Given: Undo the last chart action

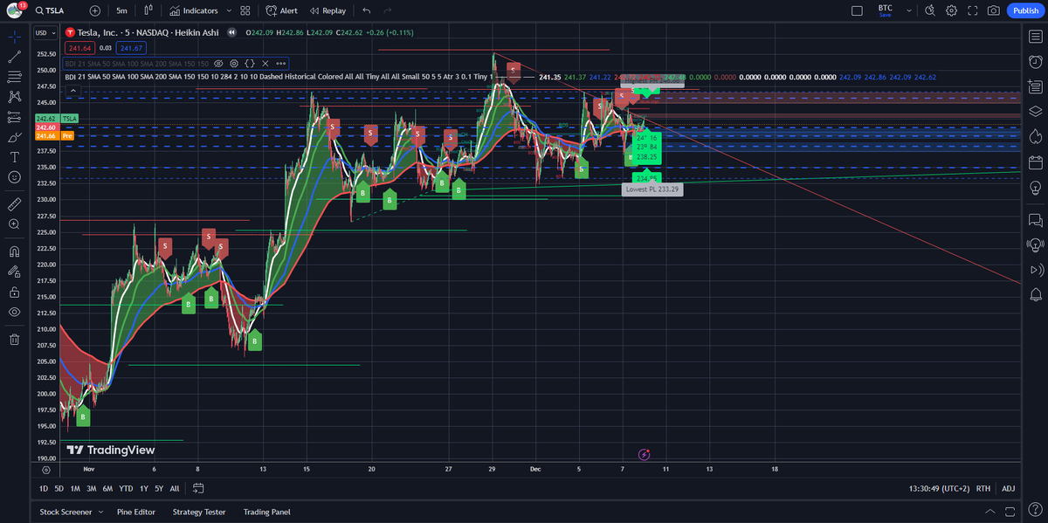Looking at the screenshot, I should pyautogui.click(x=366, y=10).
